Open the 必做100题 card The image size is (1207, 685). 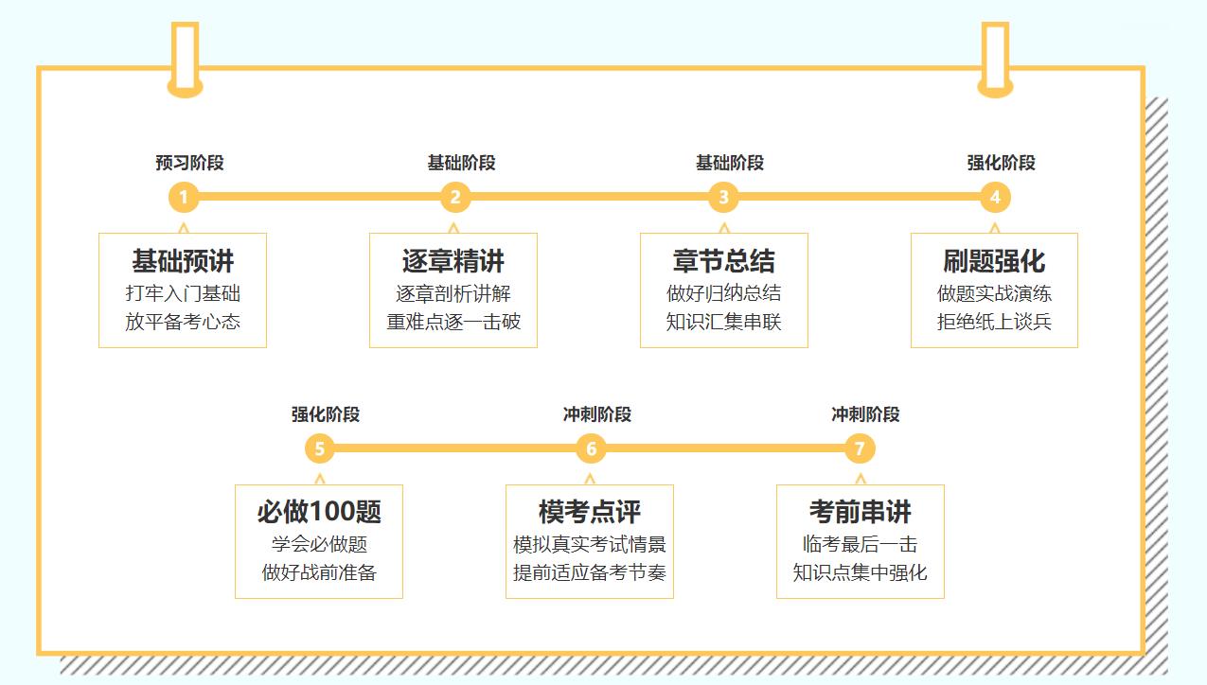click(x=320, y=512)
